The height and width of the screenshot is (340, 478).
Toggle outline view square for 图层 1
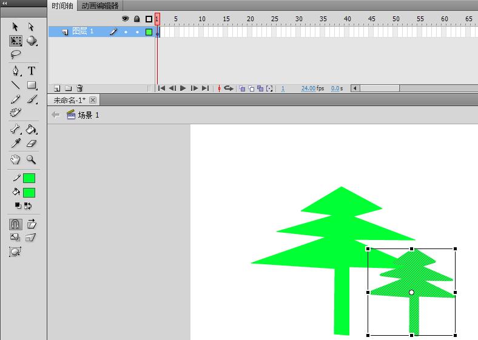click(x=149, y=32)
